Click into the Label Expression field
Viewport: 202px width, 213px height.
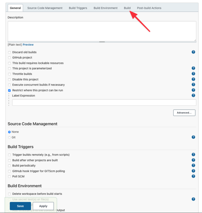104,102
